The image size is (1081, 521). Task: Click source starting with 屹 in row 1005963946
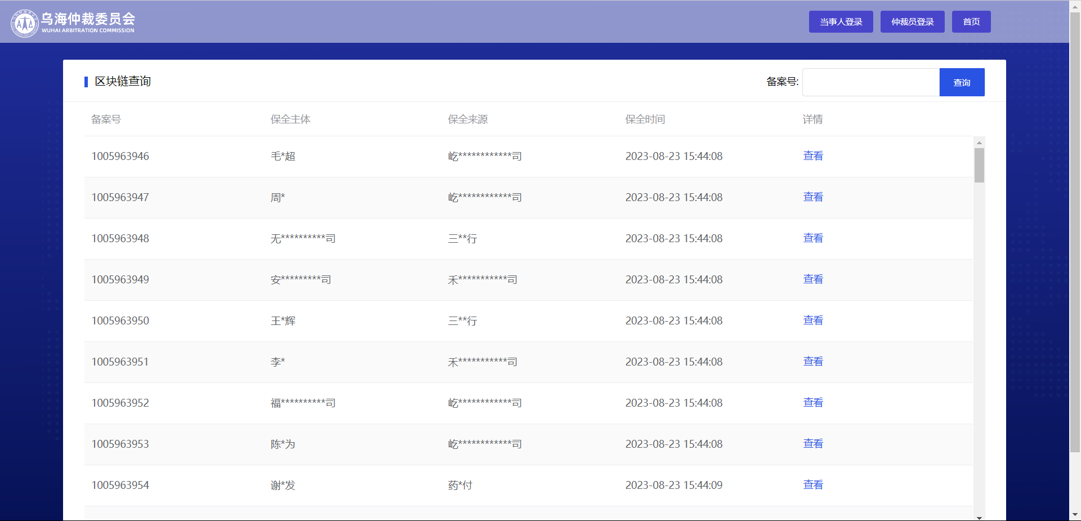coord(485,156)
